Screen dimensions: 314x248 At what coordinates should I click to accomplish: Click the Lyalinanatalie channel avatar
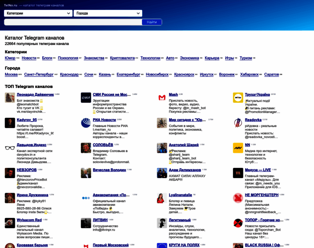pos(162,198)
